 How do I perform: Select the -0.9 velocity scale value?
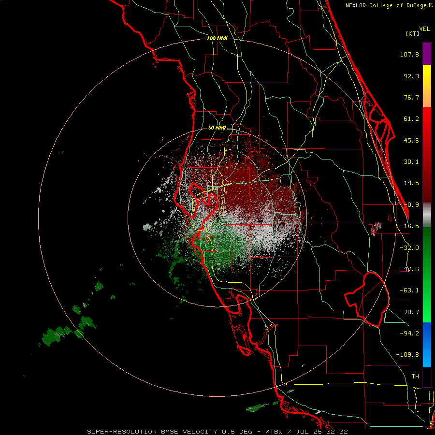(x=411, y=205)
